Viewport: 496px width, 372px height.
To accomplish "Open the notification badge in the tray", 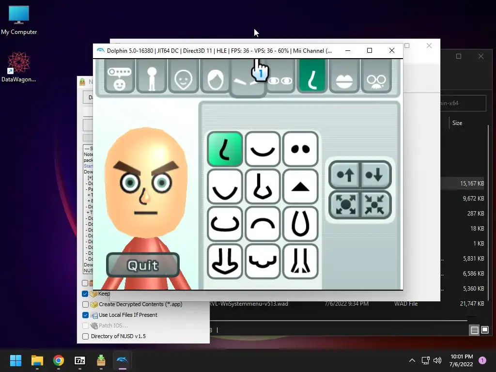I will pyautogui.click(x=482, y=360).
